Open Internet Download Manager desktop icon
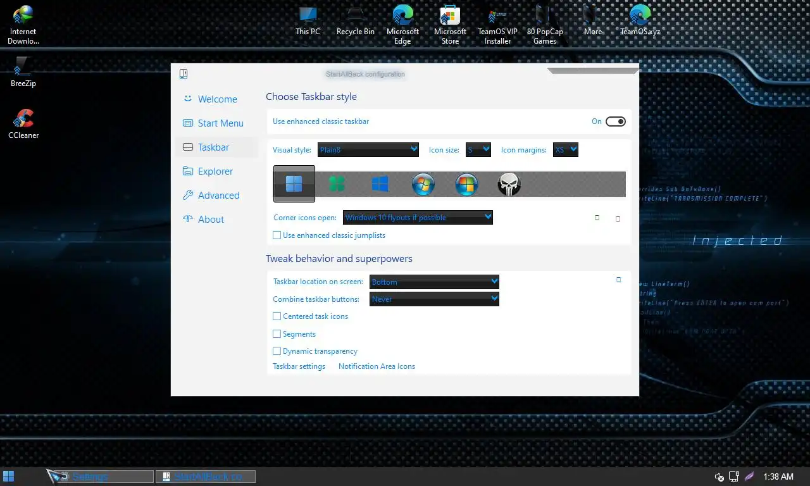 coord(23,25)
